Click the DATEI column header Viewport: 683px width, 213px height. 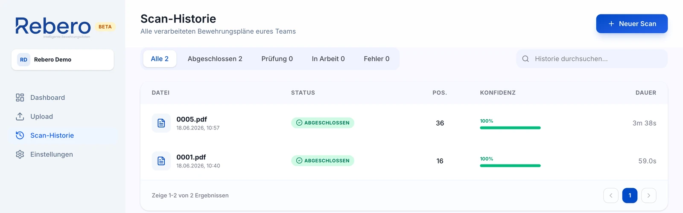click(x=161, y=92)
